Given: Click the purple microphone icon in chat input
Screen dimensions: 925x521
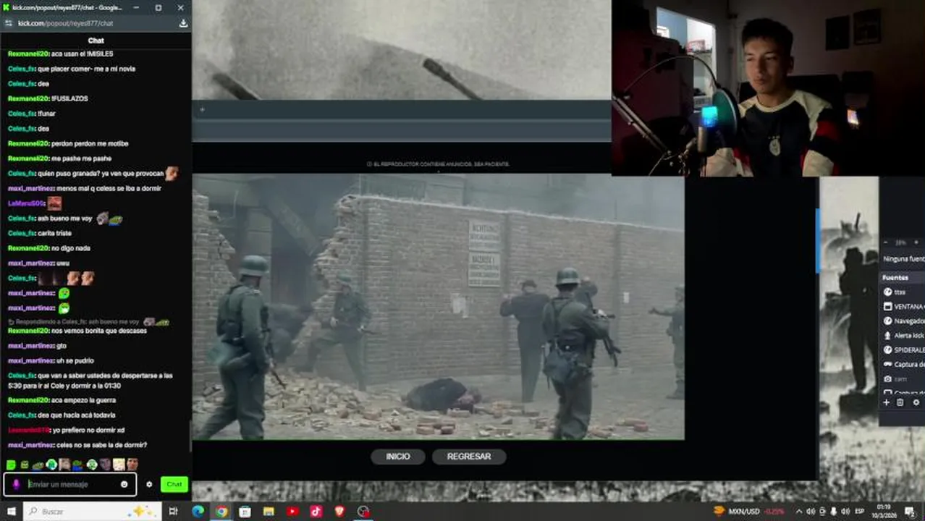Looking at the screenshot, I should pyautogui.click(x=17, y=484).
